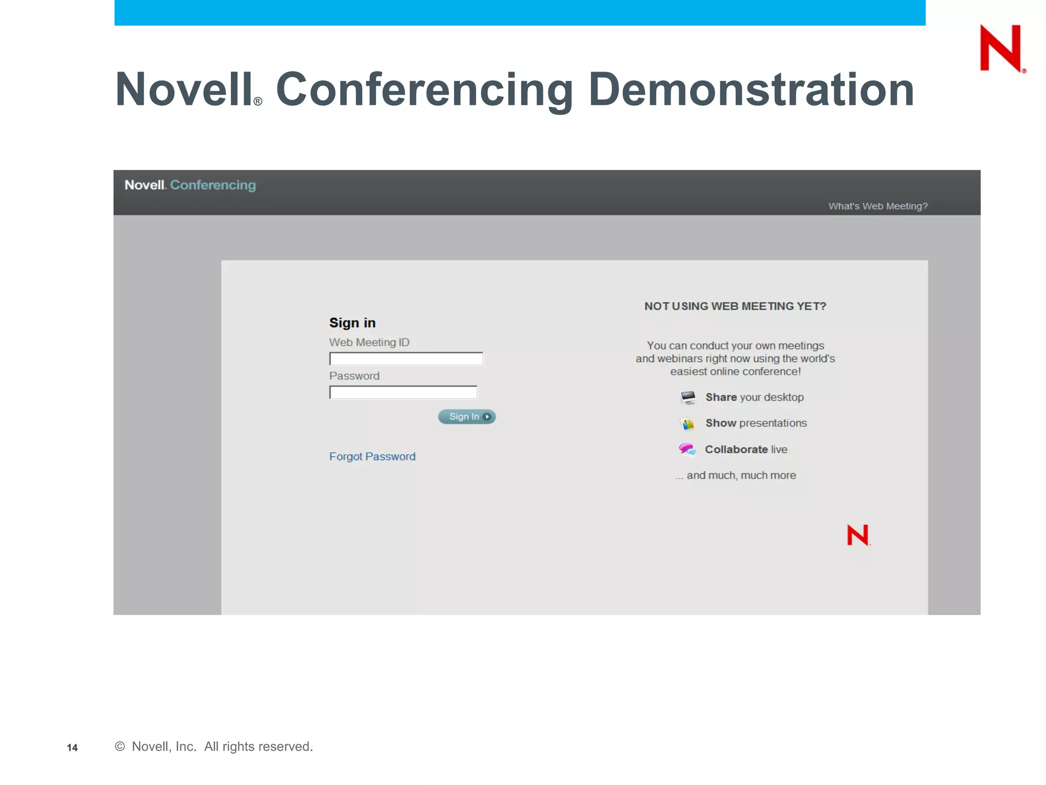The width and height of the screenshot is (1046, 785).
Task: Click the Novell copyright footer text
Action: click(x=214, y=747)
